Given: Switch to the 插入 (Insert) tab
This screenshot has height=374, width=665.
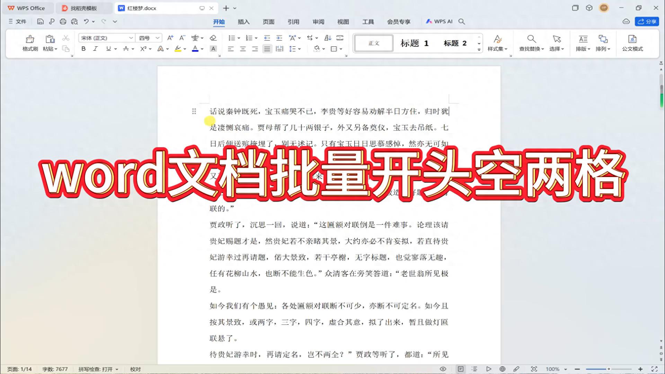Looking at the screenshot, I should [243, 21].
